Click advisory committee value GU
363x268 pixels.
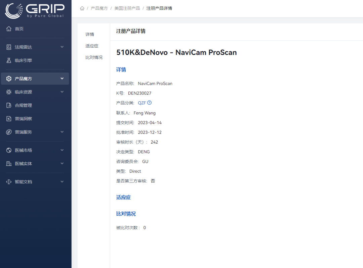145,161
